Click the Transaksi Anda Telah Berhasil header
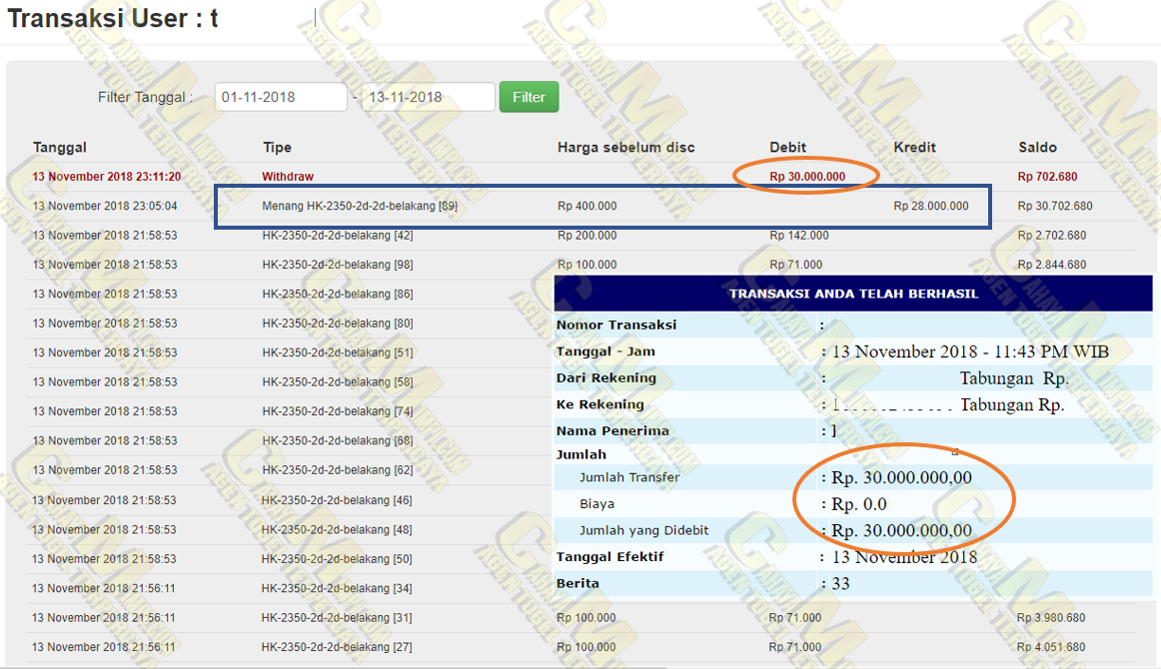Screen dimensions: 1161x669 pyautogui.click(x=853, y=294)
